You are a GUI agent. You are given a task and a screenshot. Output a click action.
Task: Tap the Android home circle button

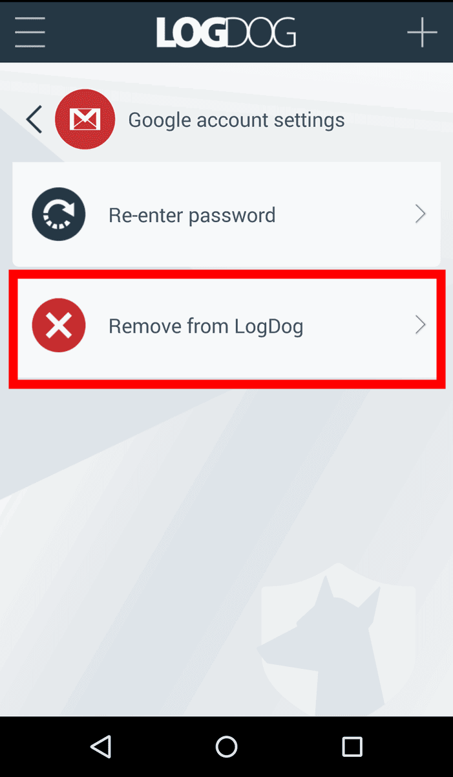(226, 747)
